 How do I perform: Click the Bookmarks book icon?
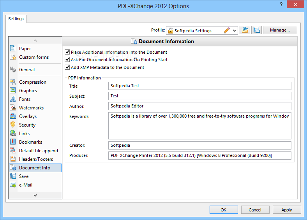click(13, 142)
